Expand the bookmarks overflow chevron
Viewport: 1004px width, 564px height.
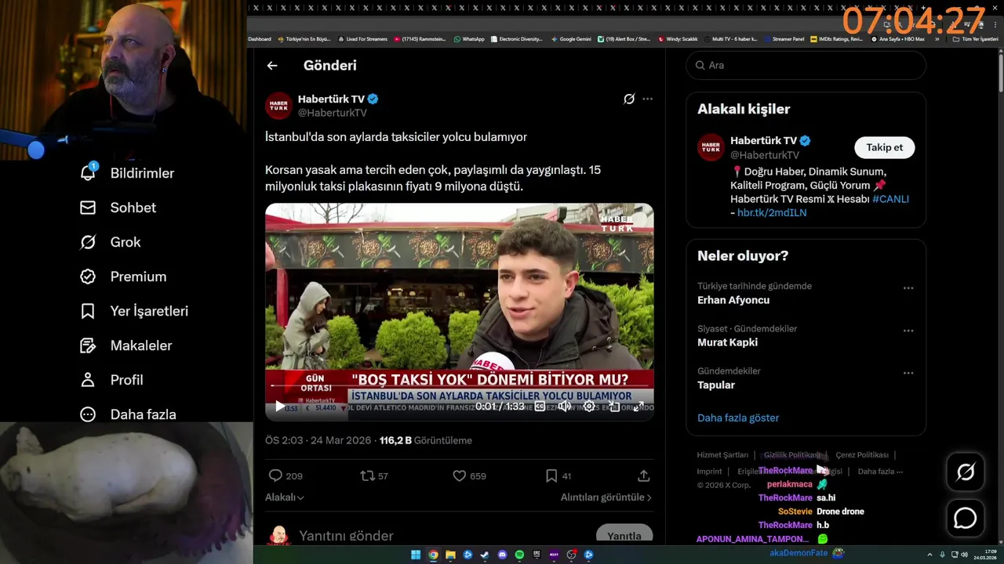[x=937, y=38]
